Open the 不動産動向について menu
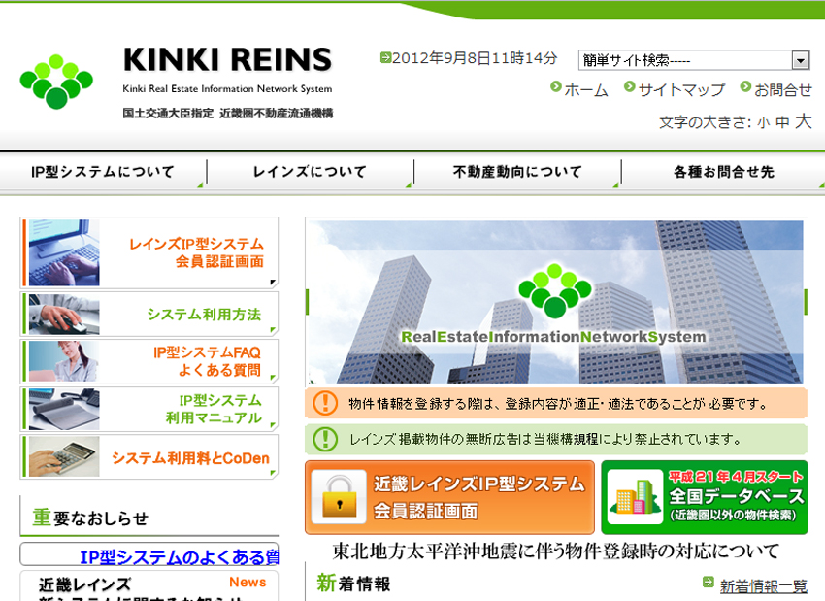Image resolution: width=825 pixels, height=601 pixels. coord(517,172)
